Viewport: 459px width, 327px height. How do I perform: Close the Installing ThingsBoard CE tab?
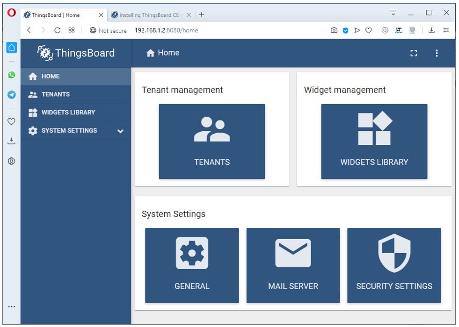pyautogui.click(x=189, y=15)
